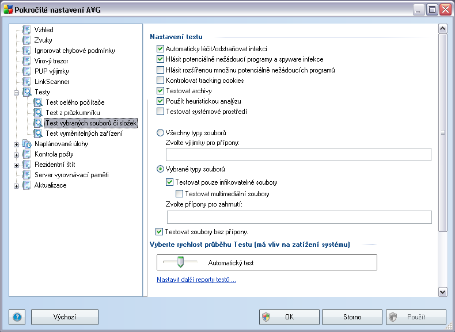The height and width of the screenshot is (332, 455).
Task: Click the scrollbar up arrow
Action: [x=442, y=28]
